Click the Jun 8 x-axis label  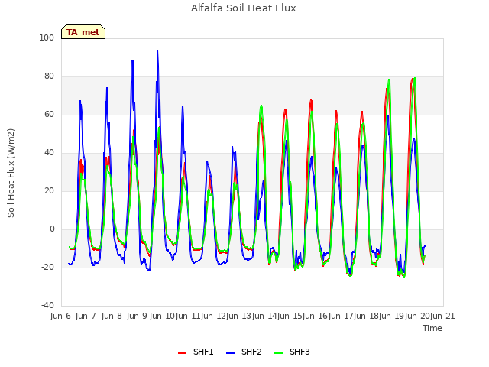(x=112, y=316)
